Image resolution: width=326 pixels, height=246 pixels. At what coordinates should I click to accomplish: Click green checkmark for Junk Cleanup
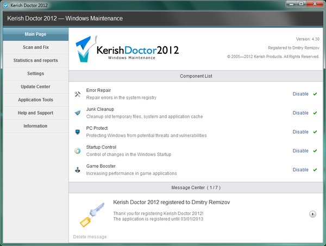(315, 113)
